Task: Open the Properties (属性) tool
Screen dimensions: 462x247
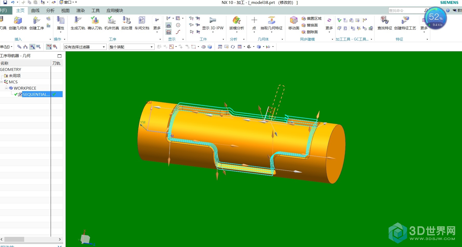Action: point(61,24)
